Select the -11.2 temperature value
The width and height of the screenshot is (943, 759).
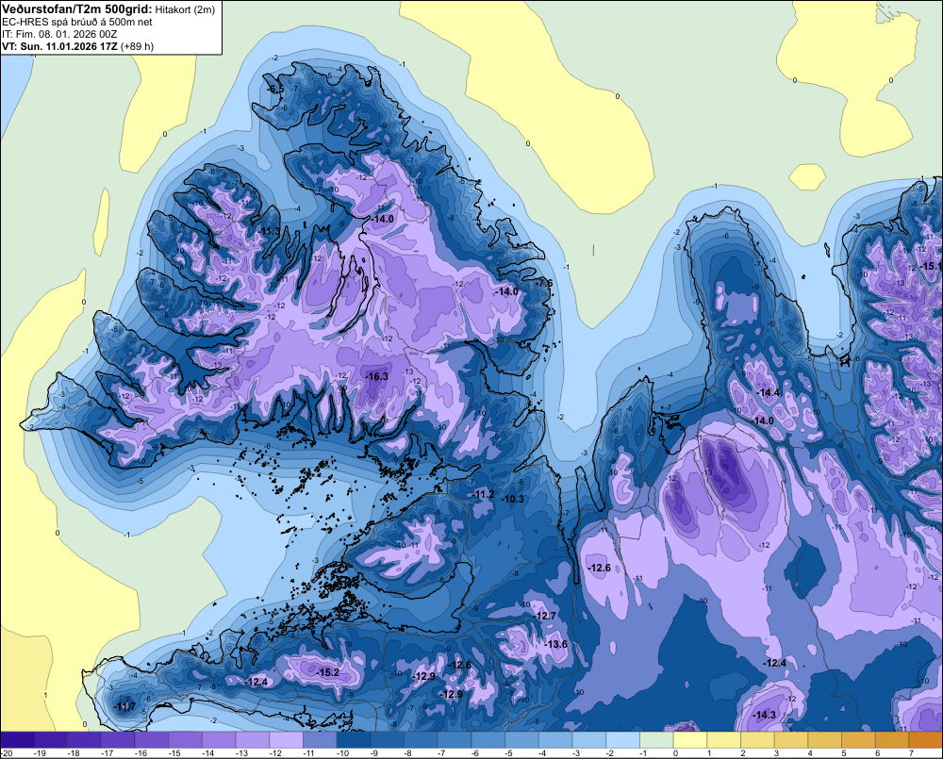pos(484,494)
